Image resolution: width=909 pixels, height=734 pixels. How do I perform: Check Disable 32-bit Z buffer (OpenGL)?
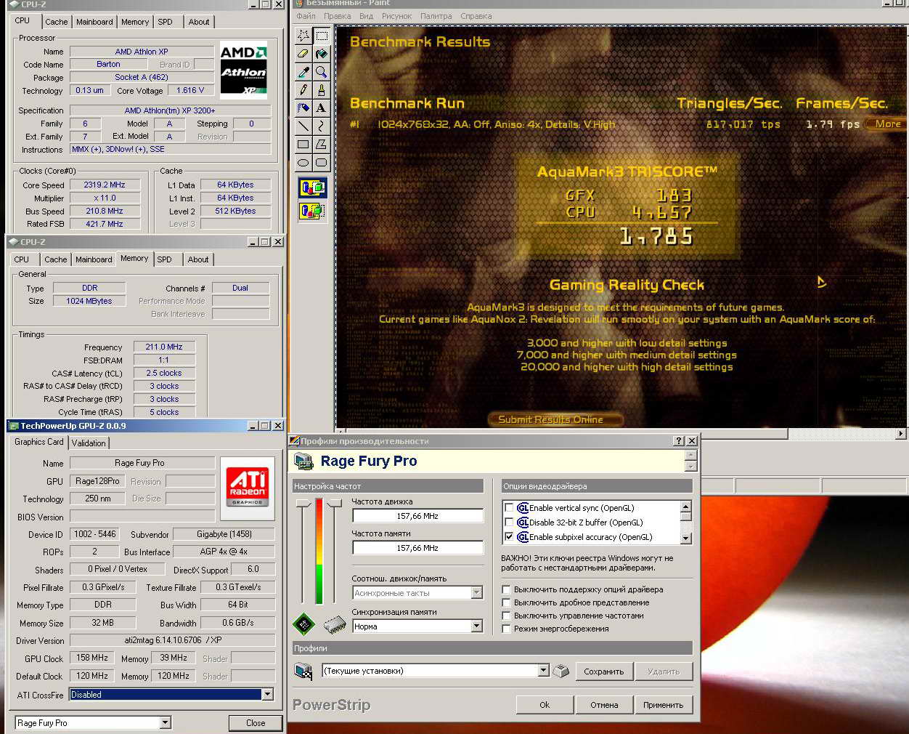(509, 523)
